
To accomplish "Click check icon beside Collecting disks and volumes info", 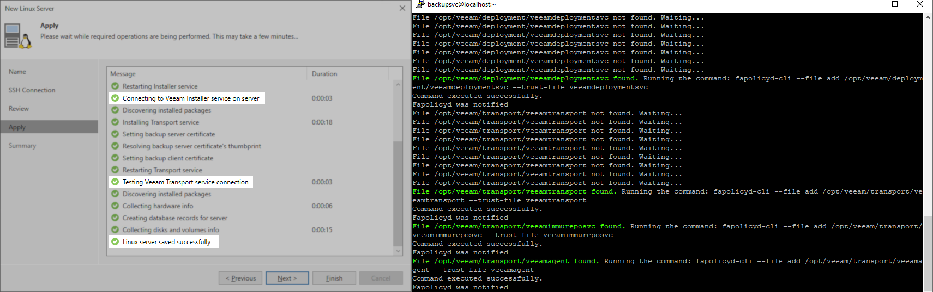I will pyautogui.click(x=115, y=229).
